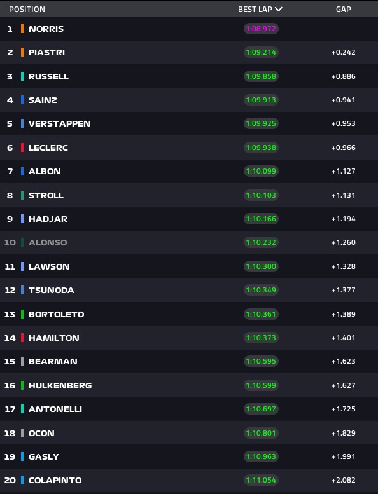Viewport: 378px width, 494px height.
Task: Click the orange team color bar beside Piastri
Action: [22, 52]
